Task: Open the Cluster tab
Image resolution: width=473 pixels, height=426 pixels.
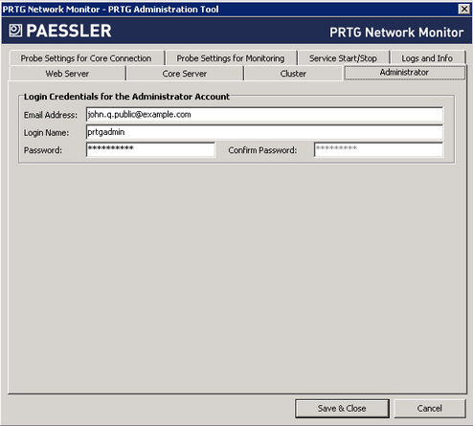Action: [x=293, y=74]
